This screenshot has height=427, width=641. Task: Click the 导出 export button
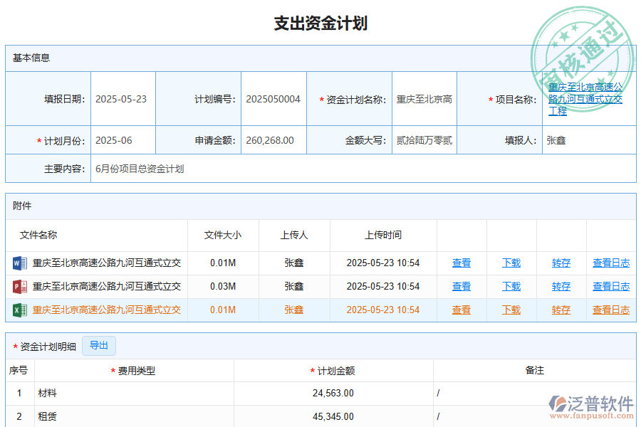99,346
